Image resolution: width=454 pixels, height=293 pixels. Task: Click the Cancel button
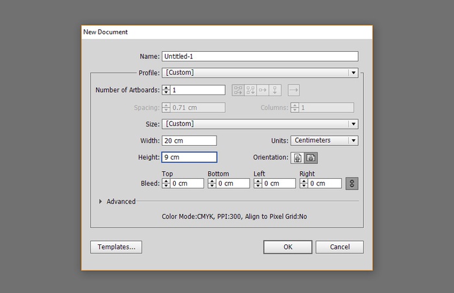click(x=340, y=247)
